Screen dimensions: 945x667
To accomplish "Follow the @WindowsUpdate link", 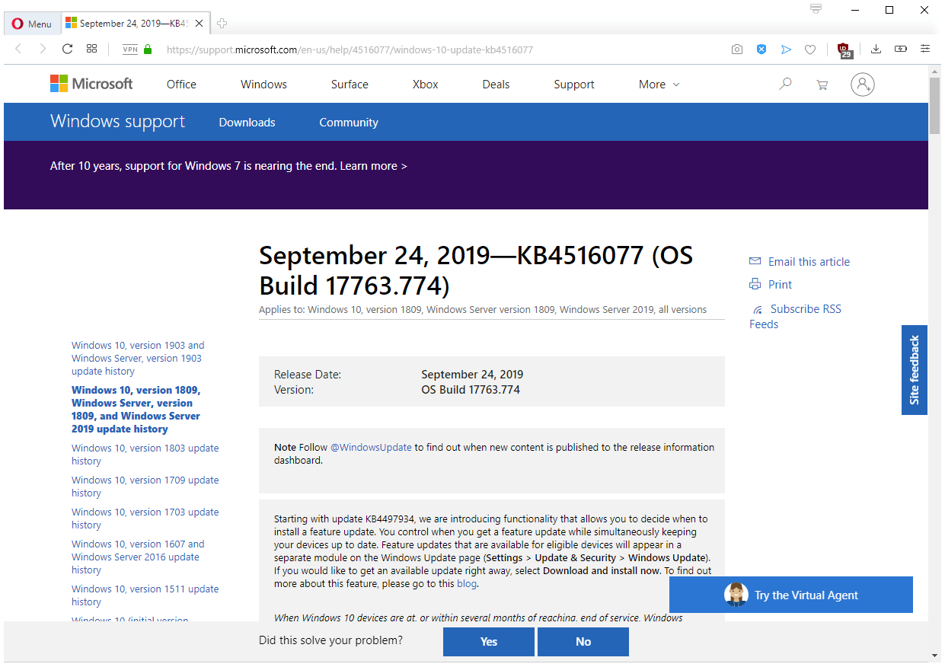I will click(x=371, y=448).
